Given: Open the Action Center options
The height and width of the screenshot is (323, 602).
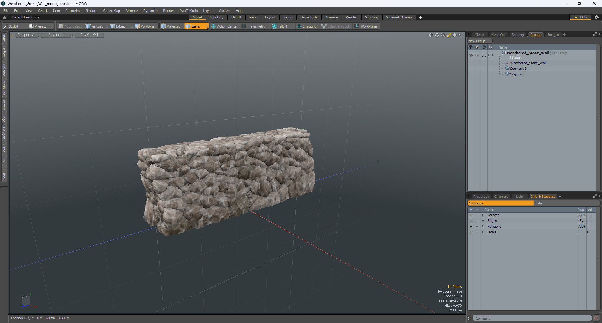Looking at the screenshot, I should 224,26.
